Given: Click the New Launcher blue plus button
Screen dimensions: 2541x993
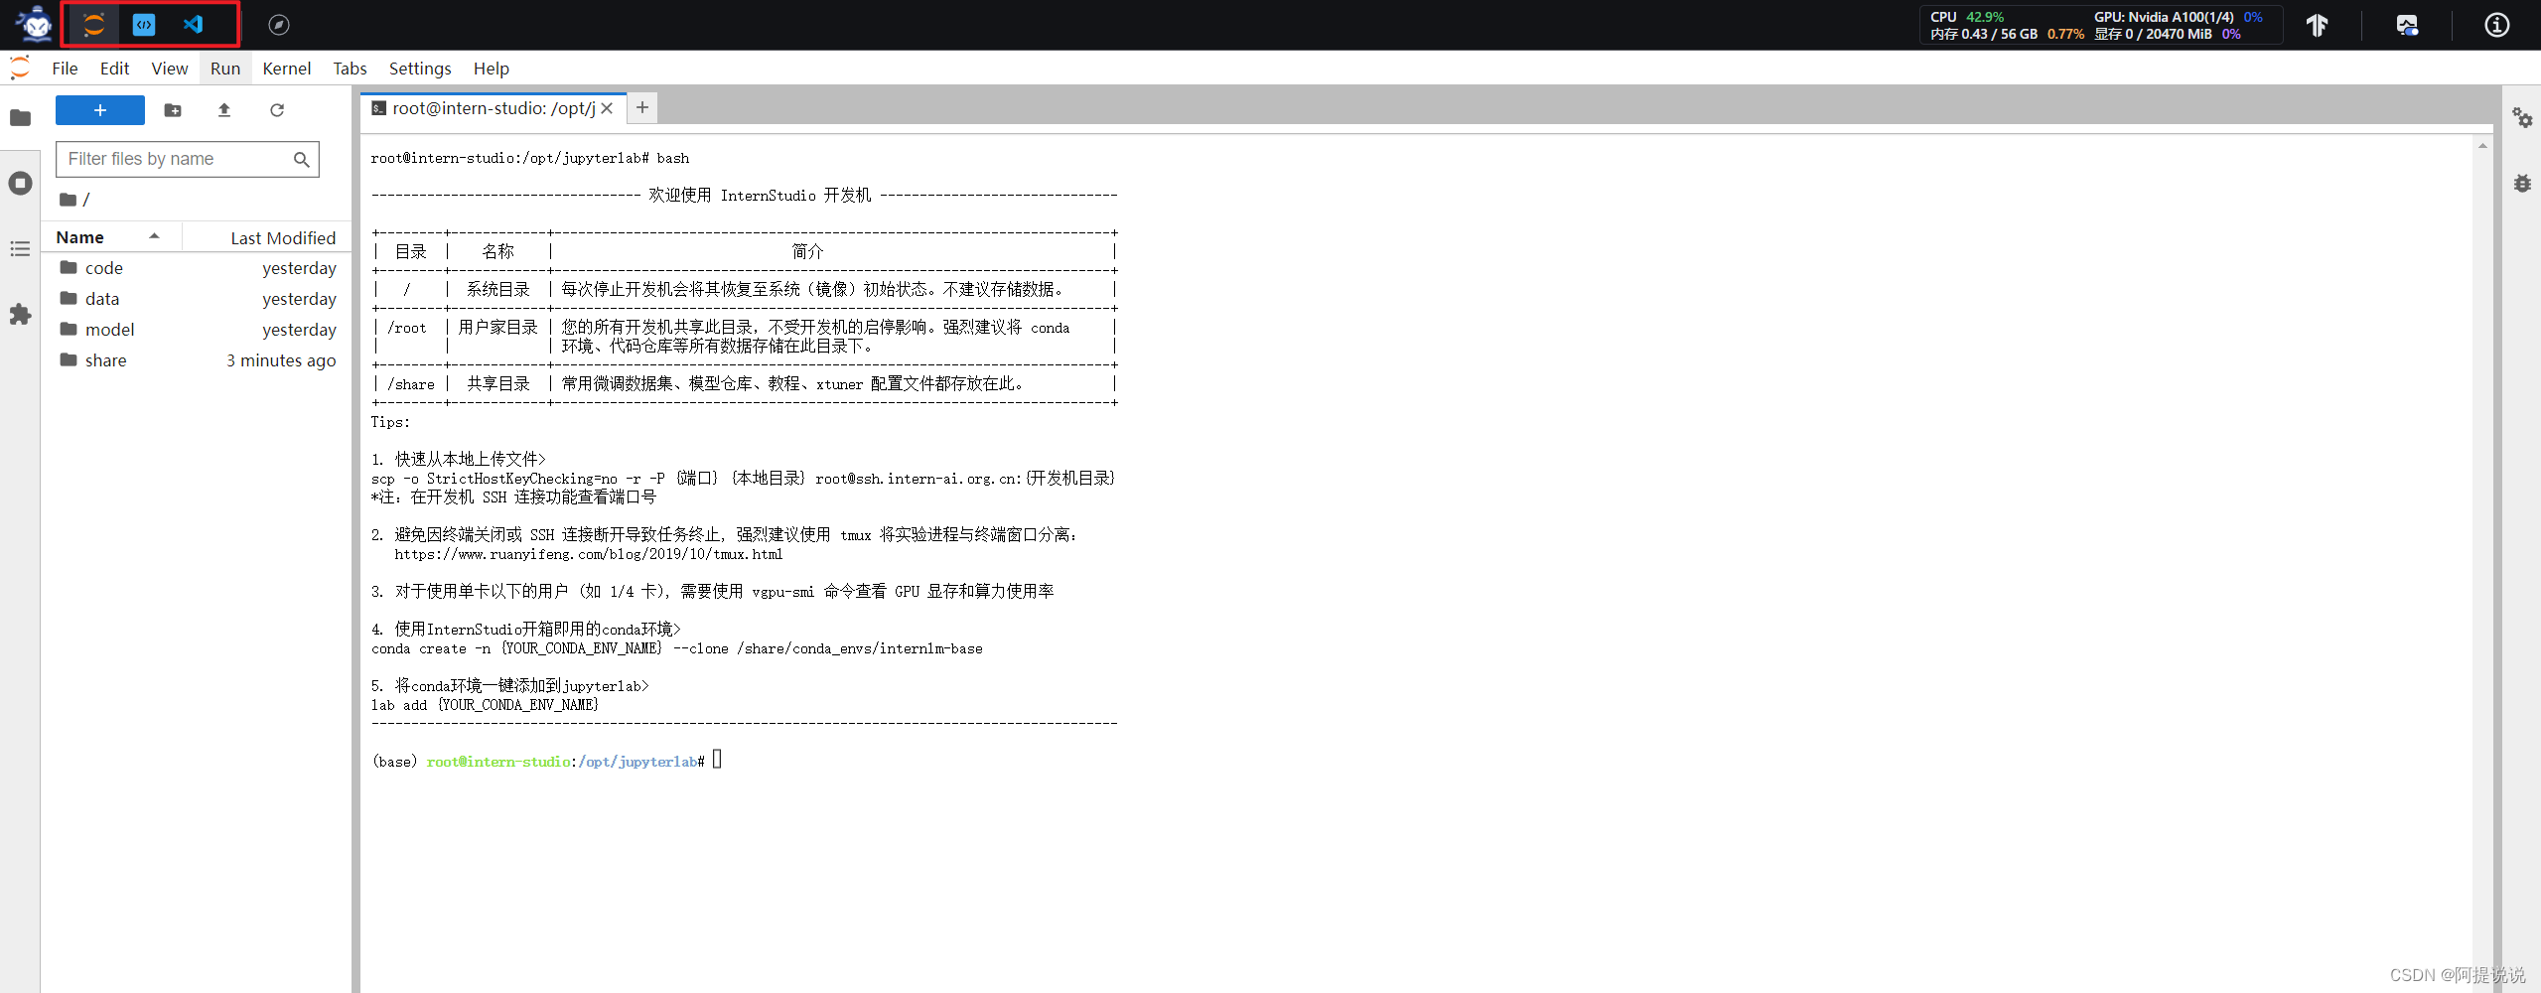Looking at the screenshot, I should point(100,110).
